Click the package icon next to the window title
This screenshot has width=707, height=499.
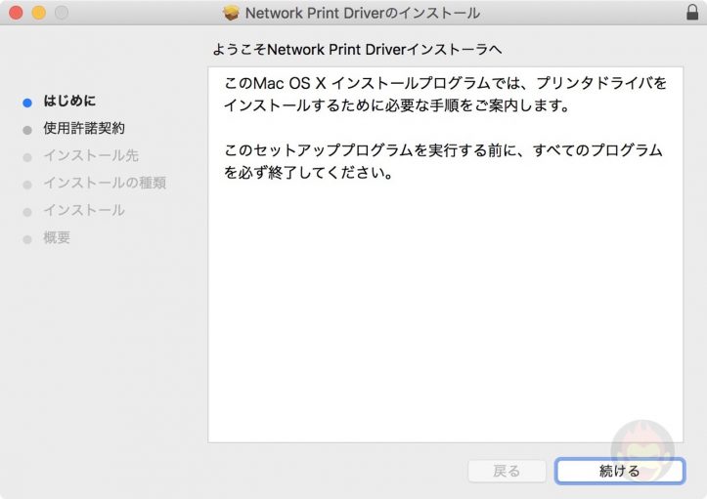(231, 13)
